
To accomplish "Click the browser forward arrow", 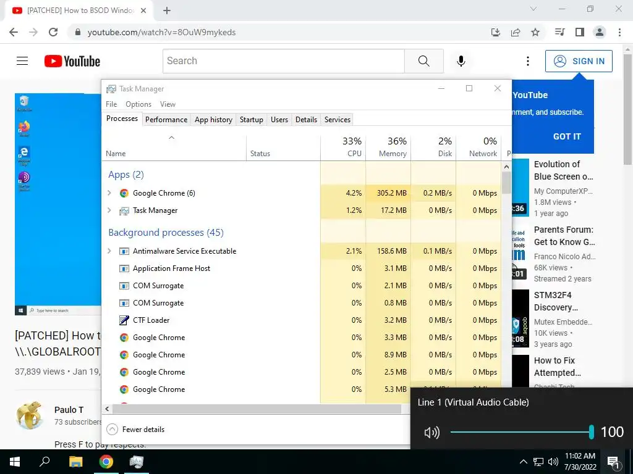I will 33,32.
